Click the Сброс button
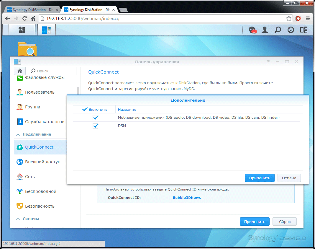The image size is (315, 249). [285, 222]
